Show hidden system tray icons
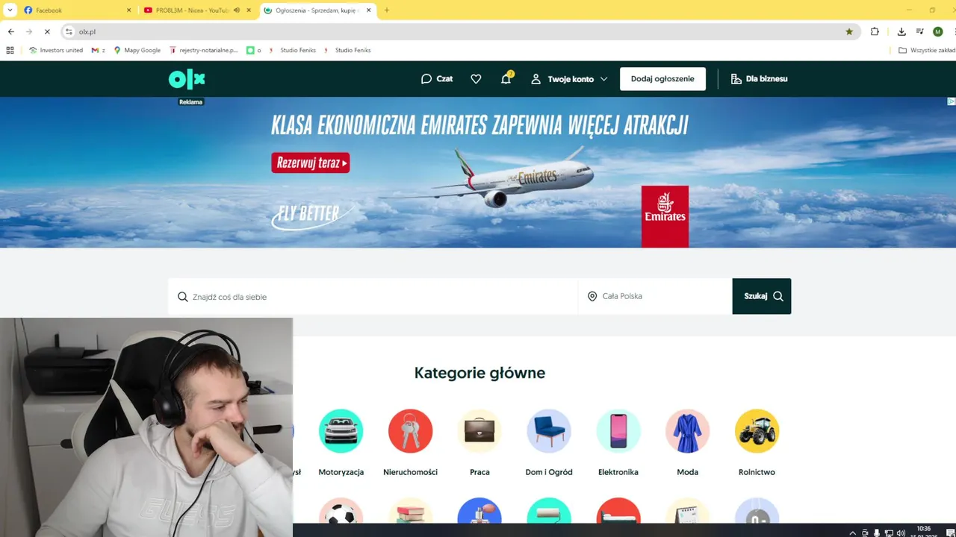 [853, 533]
